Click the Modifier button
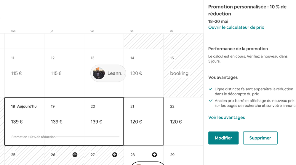The height and width of the screenshot is (165, 296). pyautogui.click(x=223, y=138)
